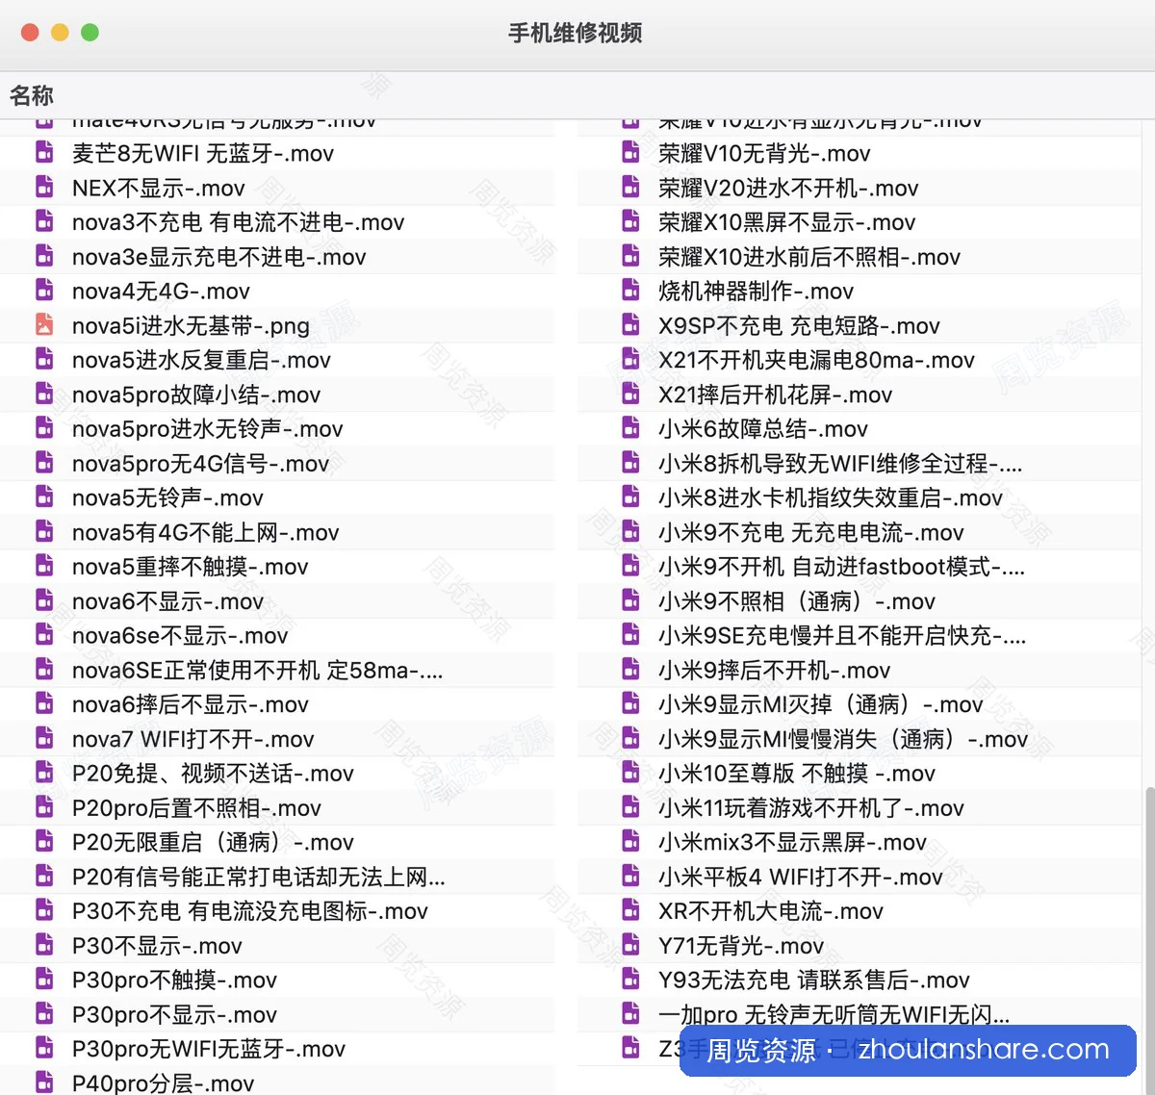Click the icon next to nova4无4G-.mov

click(44, 290)
